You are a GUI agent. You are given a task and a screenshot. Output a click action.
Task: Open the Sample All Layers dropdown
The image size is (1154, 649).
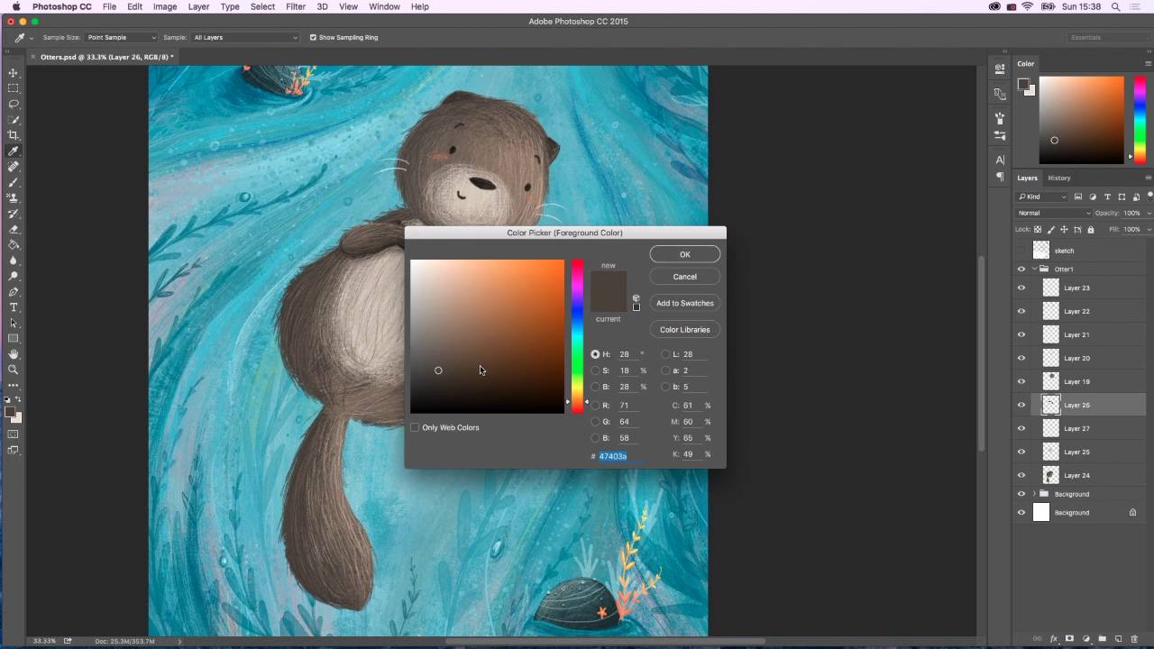click(x=244, y=37)
